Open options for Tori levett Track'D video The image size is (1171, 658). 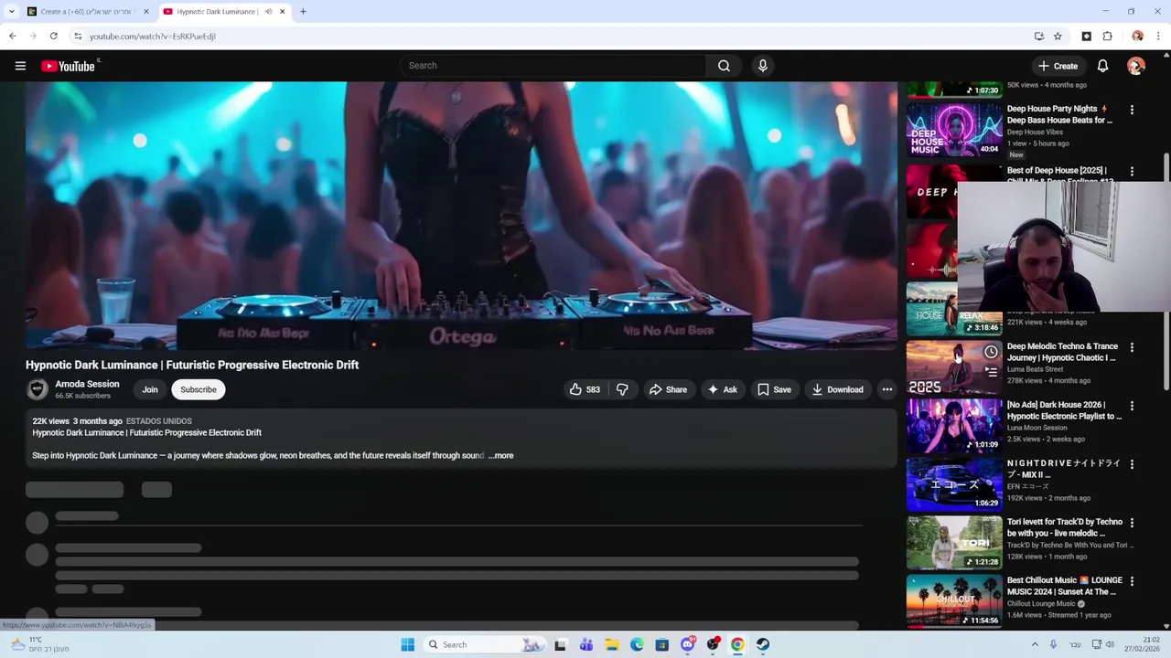click(1132, 523)
